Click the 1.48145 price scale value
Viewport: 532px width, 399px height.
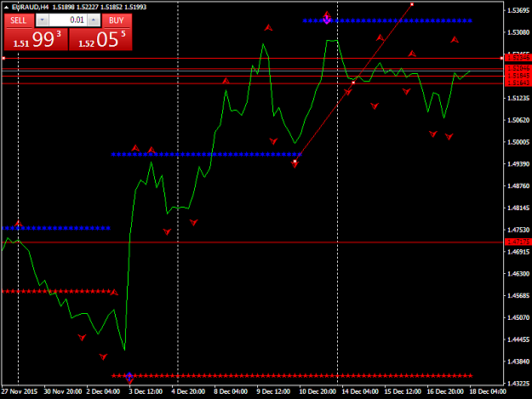click(x=518, y=208)
